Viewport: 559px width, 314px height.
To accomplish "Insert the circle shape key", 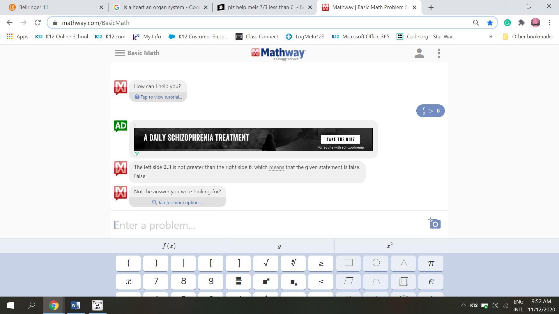I will (376, 263).
